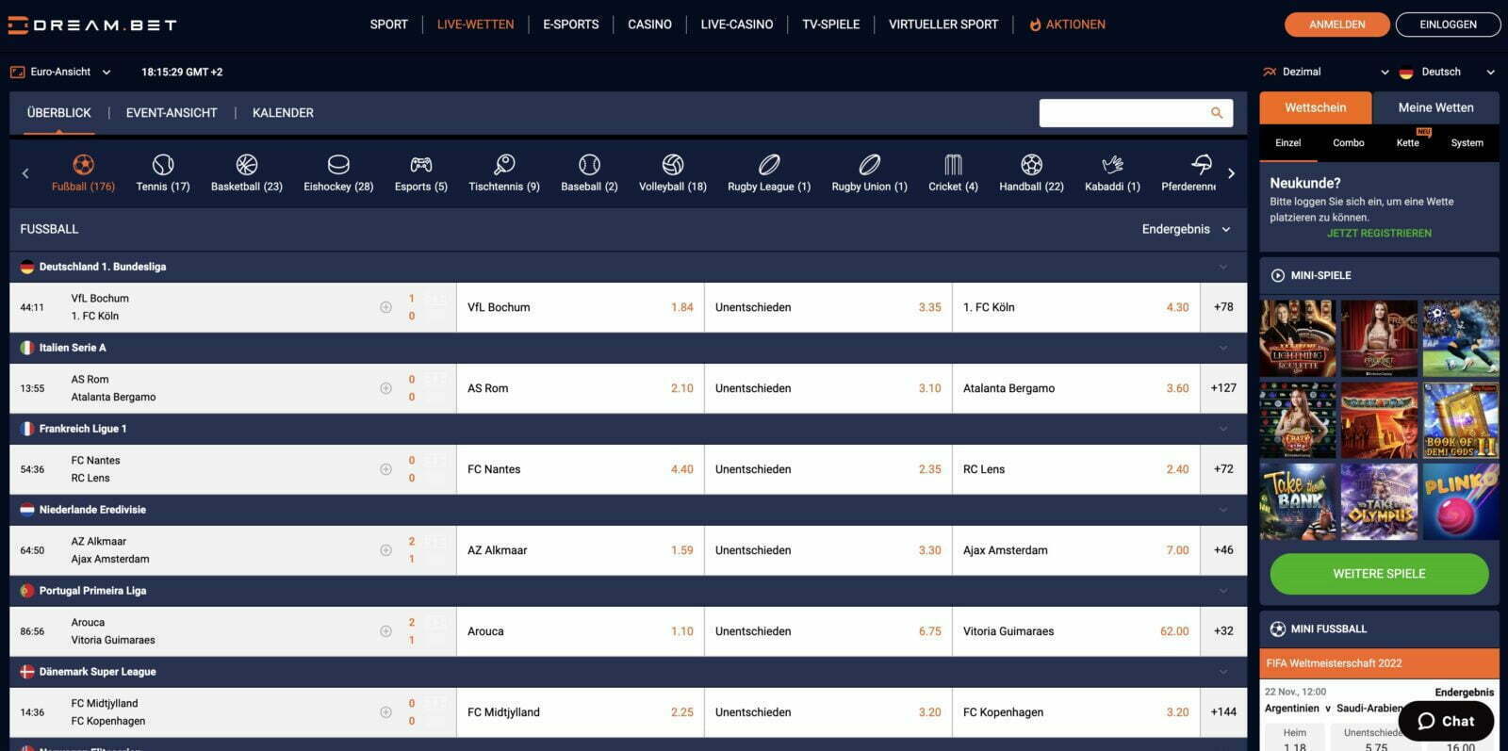Open the Dezimal odds format dropdown
This screenshot has height=751, width=1508.
1326,72
